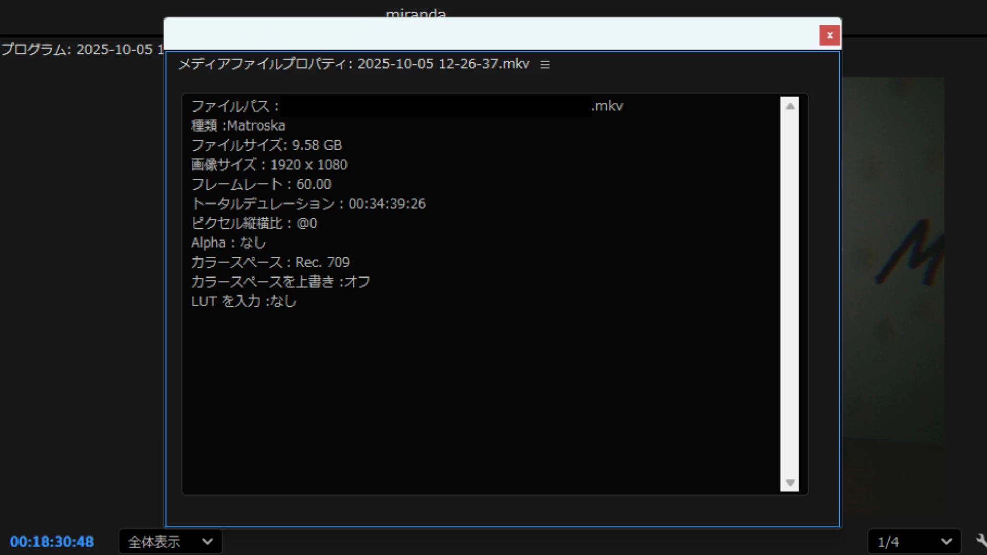This screenshot has width=987, height=555.
Task: Select the メディアファイルプロパティ panel title
Action: 354,64
